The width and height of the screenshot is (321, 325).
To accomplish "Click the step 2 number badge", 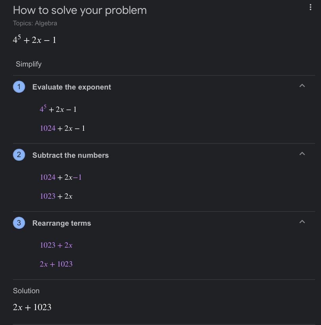I will pos(19,155).
